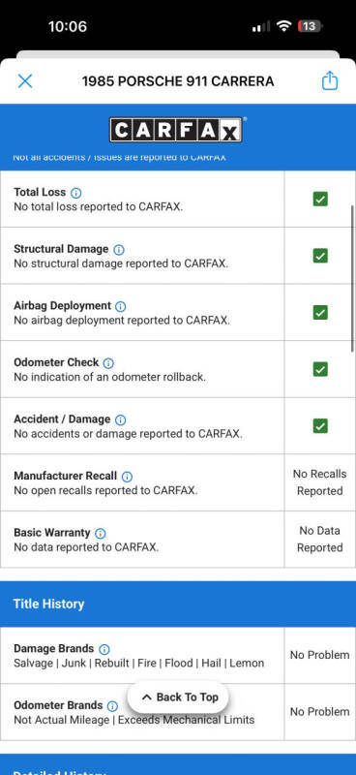Tap the Odometer Brands info icon
The image size is (356, 775).
(x=112, y=706)
